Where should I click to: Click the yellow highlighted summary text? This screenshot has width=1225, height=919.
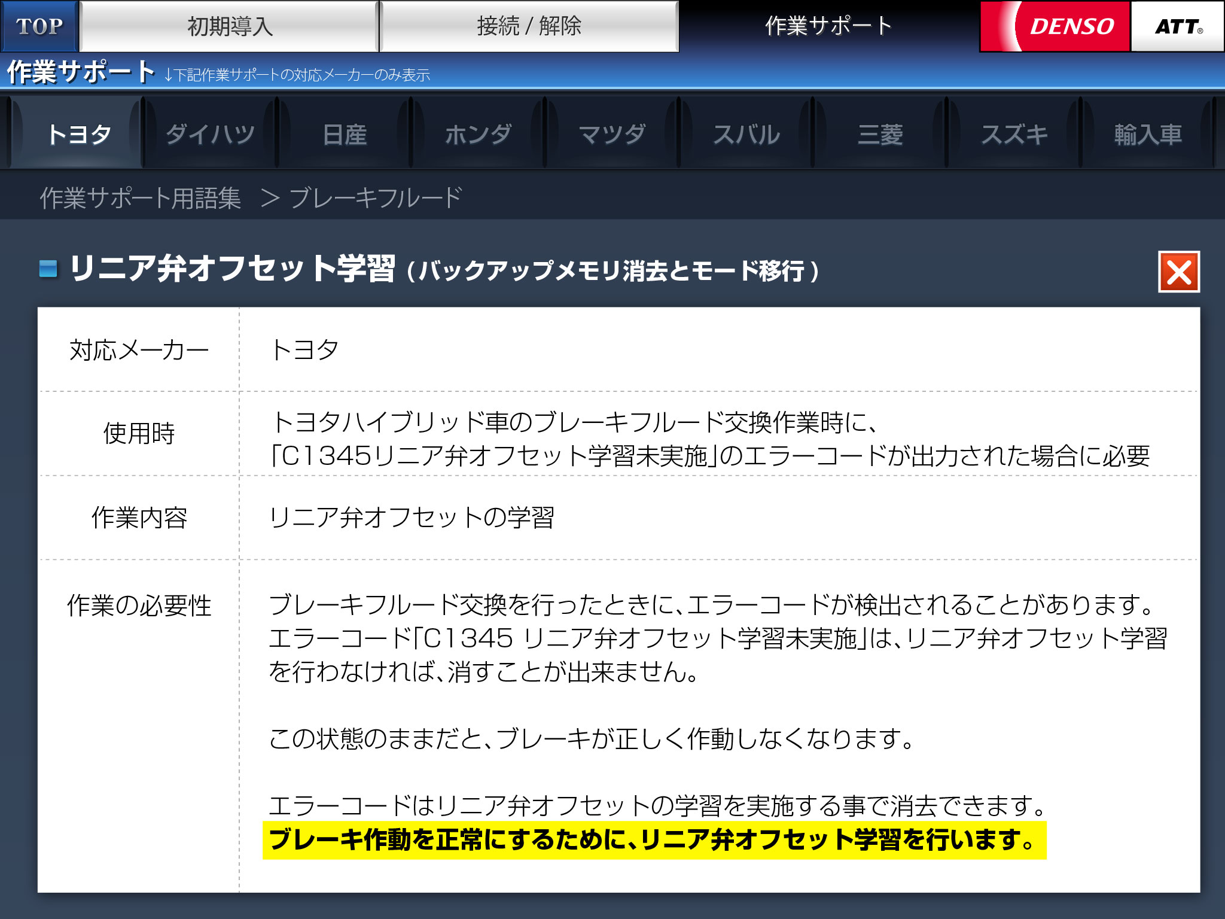[x=654, y=840]
